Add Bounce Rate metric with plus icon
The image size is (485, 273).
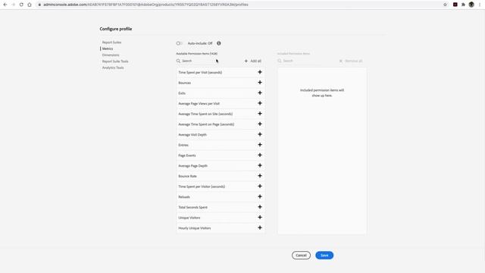tap(260, 176)
